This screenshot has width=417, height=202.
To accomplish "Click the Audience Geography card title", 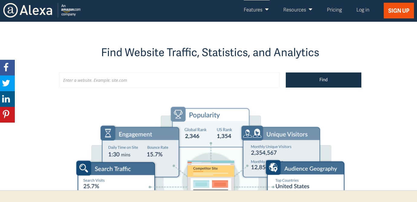I will coord(311,169).
